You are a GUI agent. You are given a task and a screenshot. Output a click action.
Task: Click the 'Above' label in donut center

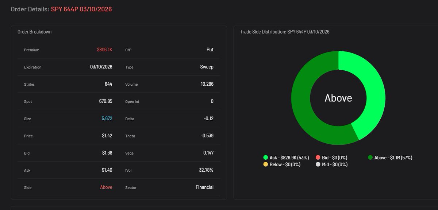click(x=338, y=98)
